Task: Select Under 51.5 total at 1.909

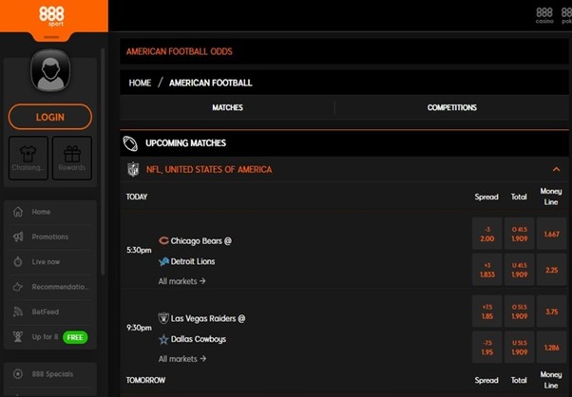Action: coord(519,347)
